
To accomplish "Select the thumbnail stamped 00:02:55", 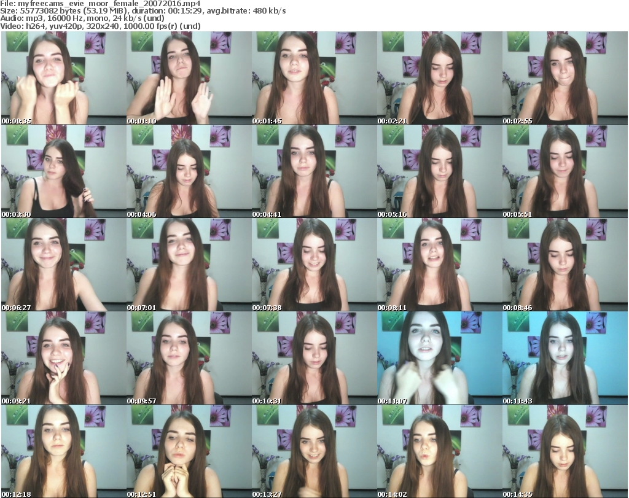I will [x=565, y=78].
